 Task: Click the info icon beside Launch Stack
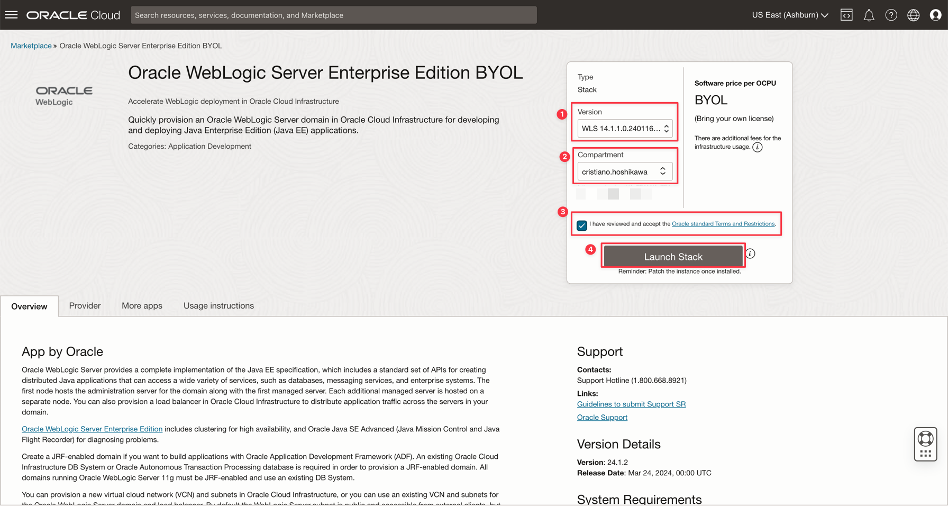(750, 254)
